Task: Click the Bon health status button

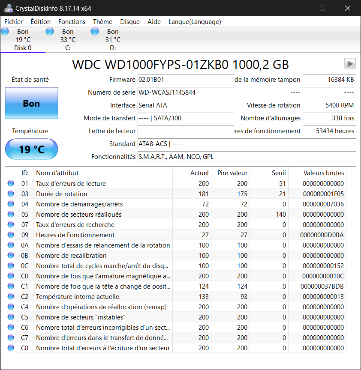Action: (x=31, y=103)
